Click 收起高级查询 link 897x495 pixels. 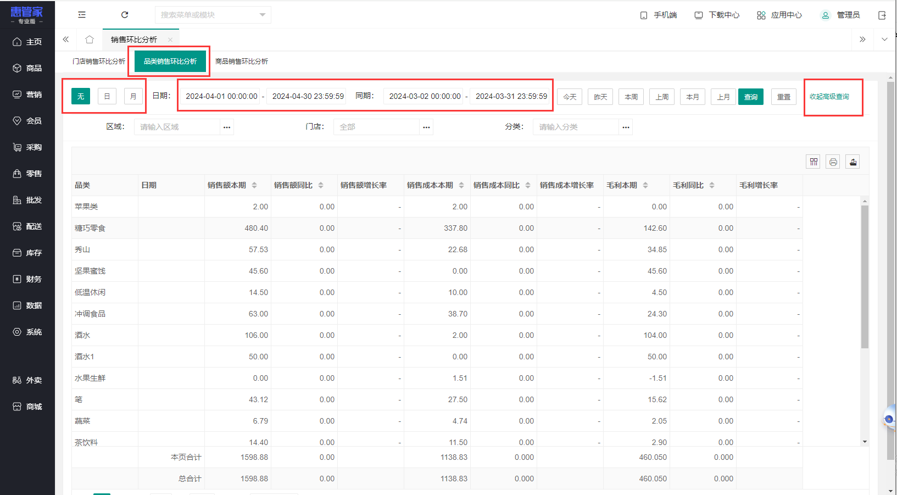pos(829,97)
